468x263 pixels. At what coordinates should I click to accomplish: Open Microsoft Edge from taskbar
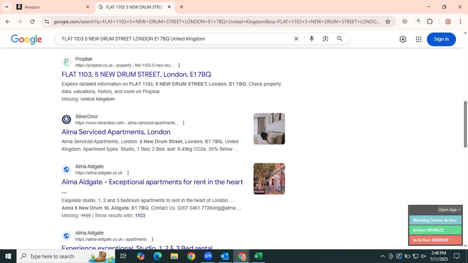point(157,256)
